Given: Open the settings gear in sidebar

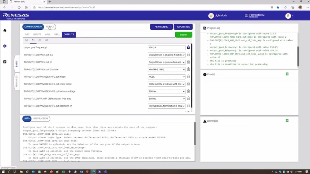Looking at the screenshot, I should click(5, 46).
